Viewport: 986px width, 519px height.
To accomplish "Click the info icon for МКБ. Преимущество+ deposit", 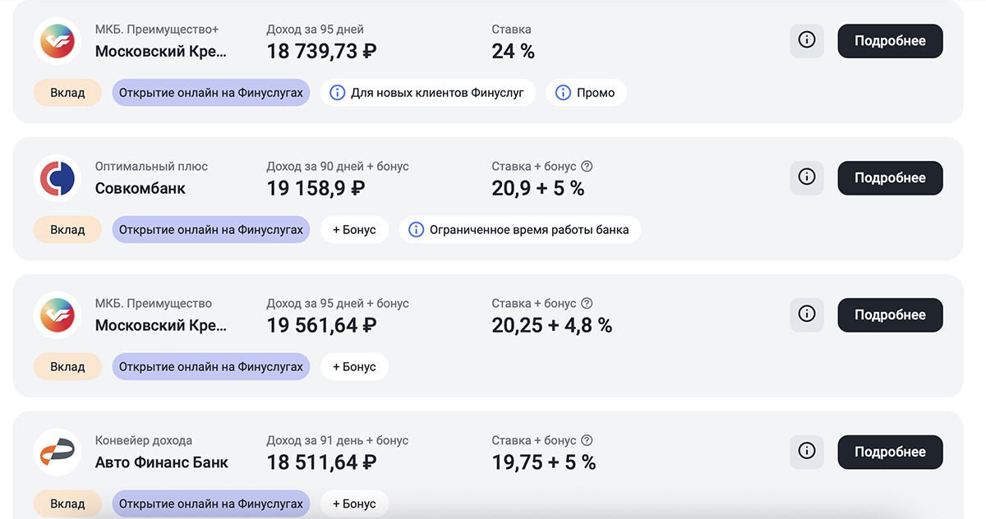I will 806,41.
